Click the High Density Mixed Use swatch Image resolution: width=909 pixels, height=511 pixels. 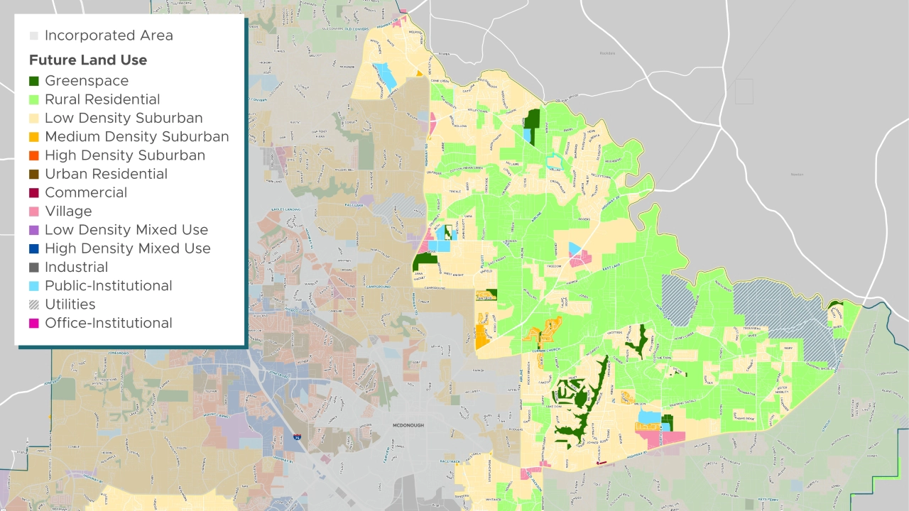click(x=34, y=248)
